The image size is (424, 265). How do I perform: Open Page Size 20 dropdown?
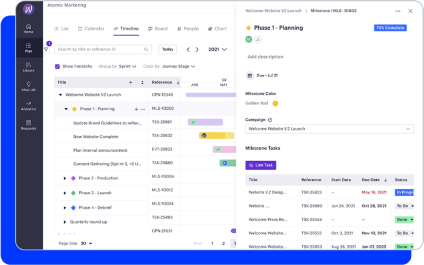tap(86, 243)
